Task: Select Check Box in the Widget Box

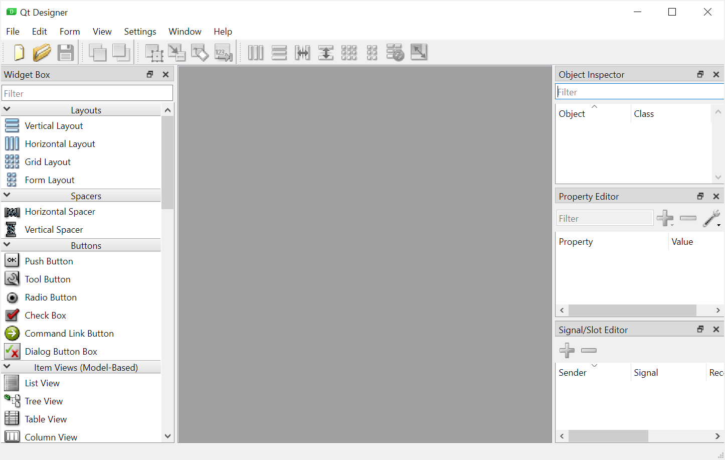Action: point(45,316)
